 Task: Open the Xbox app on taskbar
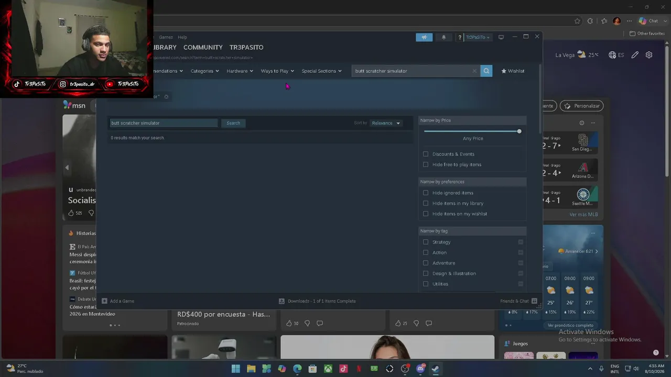point(328,369)
